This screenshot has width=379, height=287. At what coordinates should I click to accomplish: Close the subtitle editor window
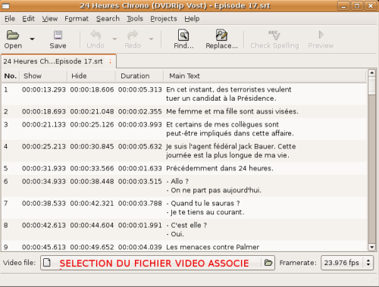[371, 6]
